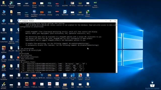Viewport: 161px width, 90px height.
Task: Open the Control Panel icon
Action: 4,40
